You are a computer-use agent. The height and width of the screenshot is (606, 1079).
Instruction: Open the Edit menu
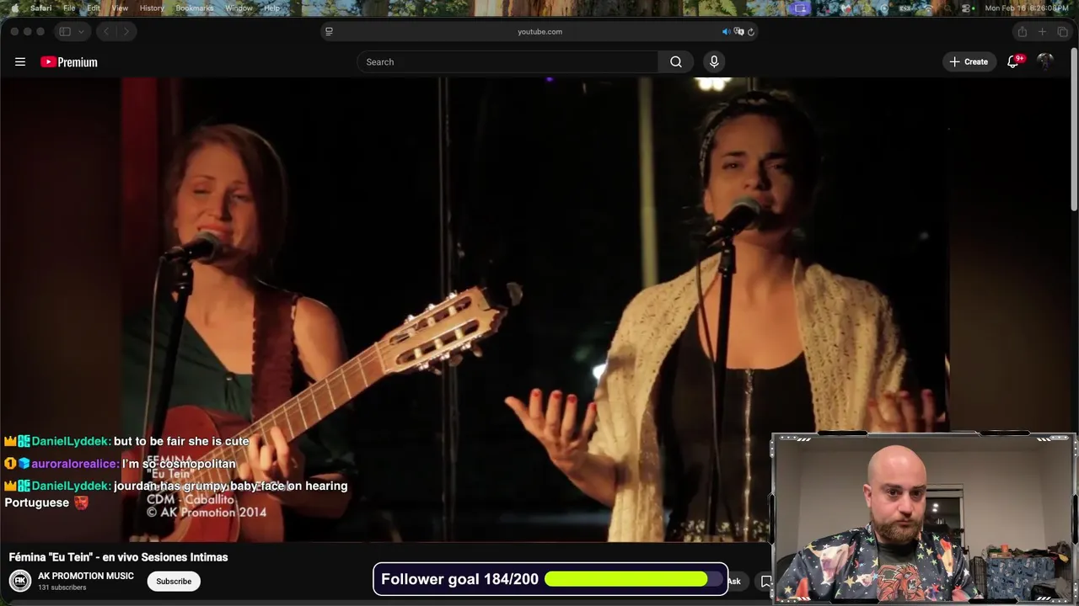[x=94, y=8]
